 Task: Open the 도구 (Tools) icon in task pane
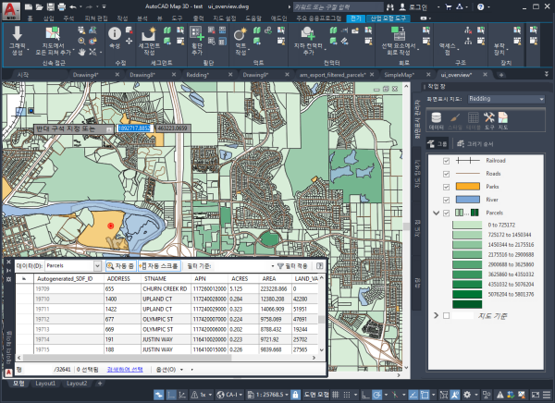tap(487, 117)
